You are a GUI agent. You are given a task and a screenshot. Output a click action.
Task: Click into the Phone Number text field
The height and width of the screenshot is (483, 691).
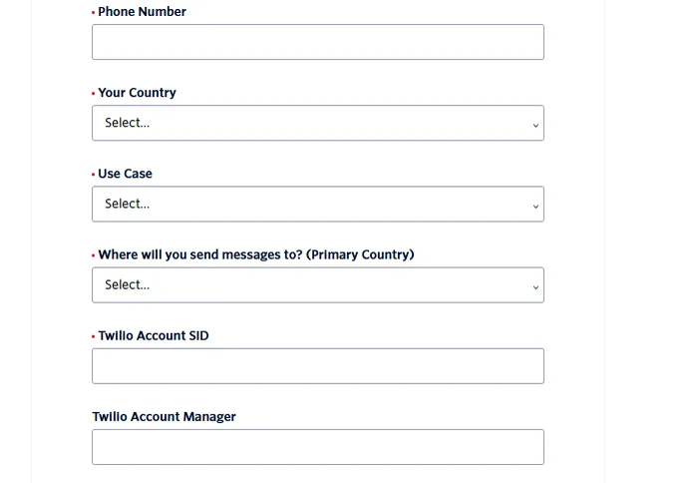318,42
